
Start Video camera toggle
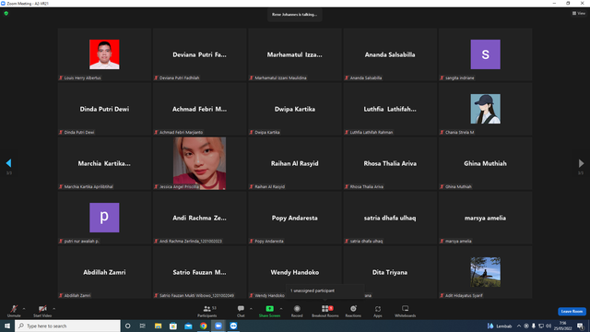click(x=42, y=311)
